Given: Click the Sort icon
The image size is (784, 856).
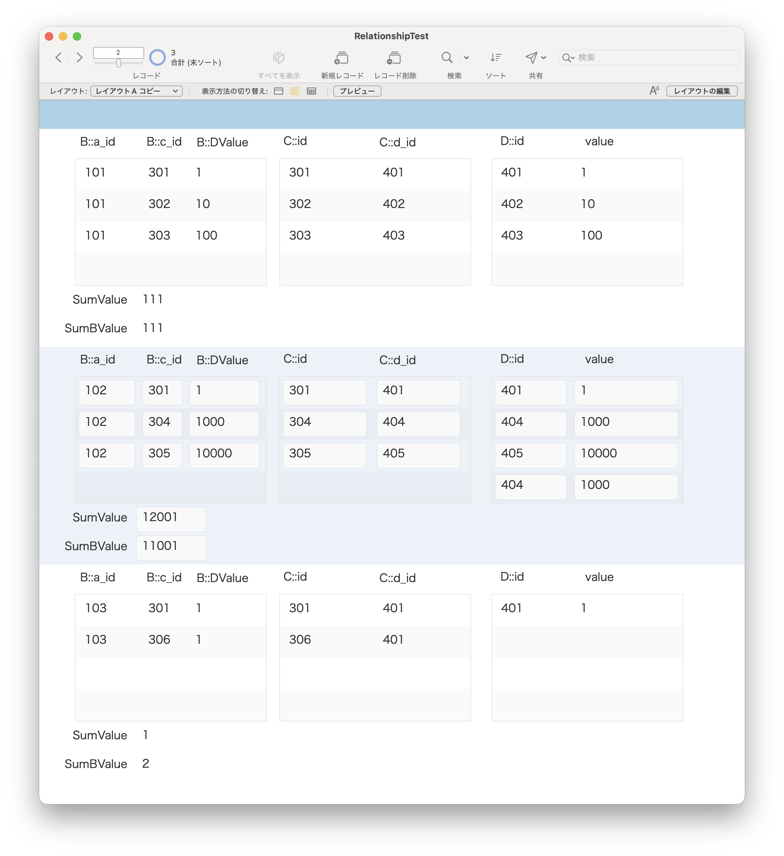Looking at the screenshot, I should click(496, 57).
